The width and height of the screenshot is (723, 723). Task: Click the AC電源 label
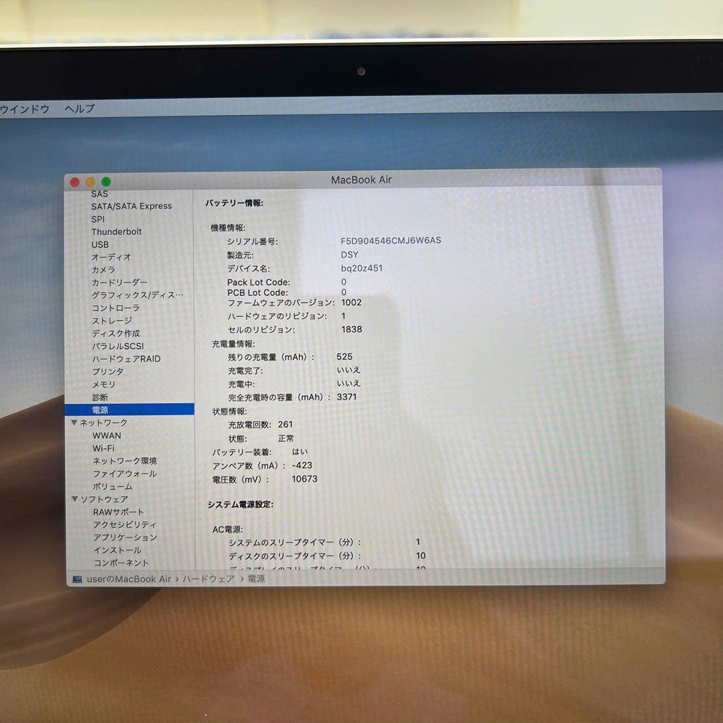coord(227,530)
